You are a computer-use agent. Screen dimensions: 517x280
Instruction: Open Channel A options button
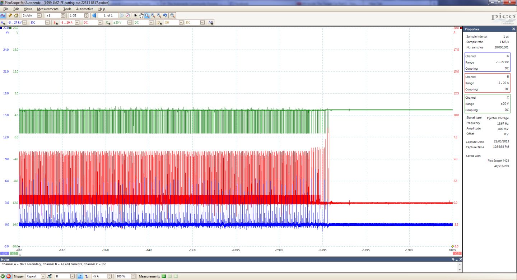coord(3,22)
